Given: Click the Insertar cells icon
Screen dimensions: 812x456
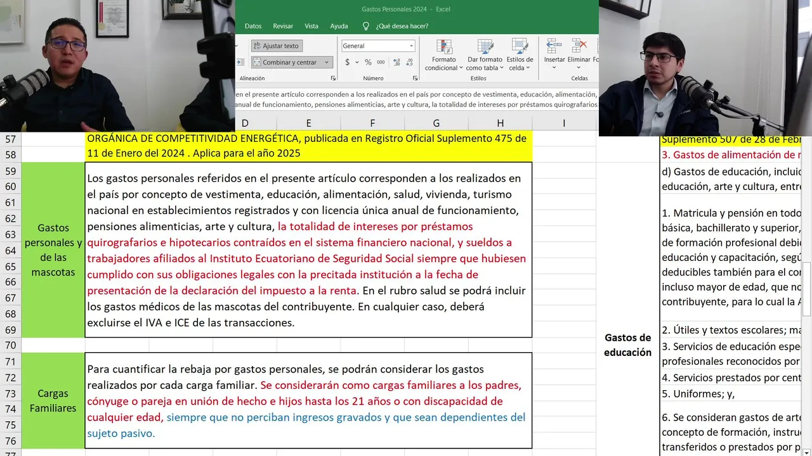Looking at the screenshot, I should click(554, 46).
